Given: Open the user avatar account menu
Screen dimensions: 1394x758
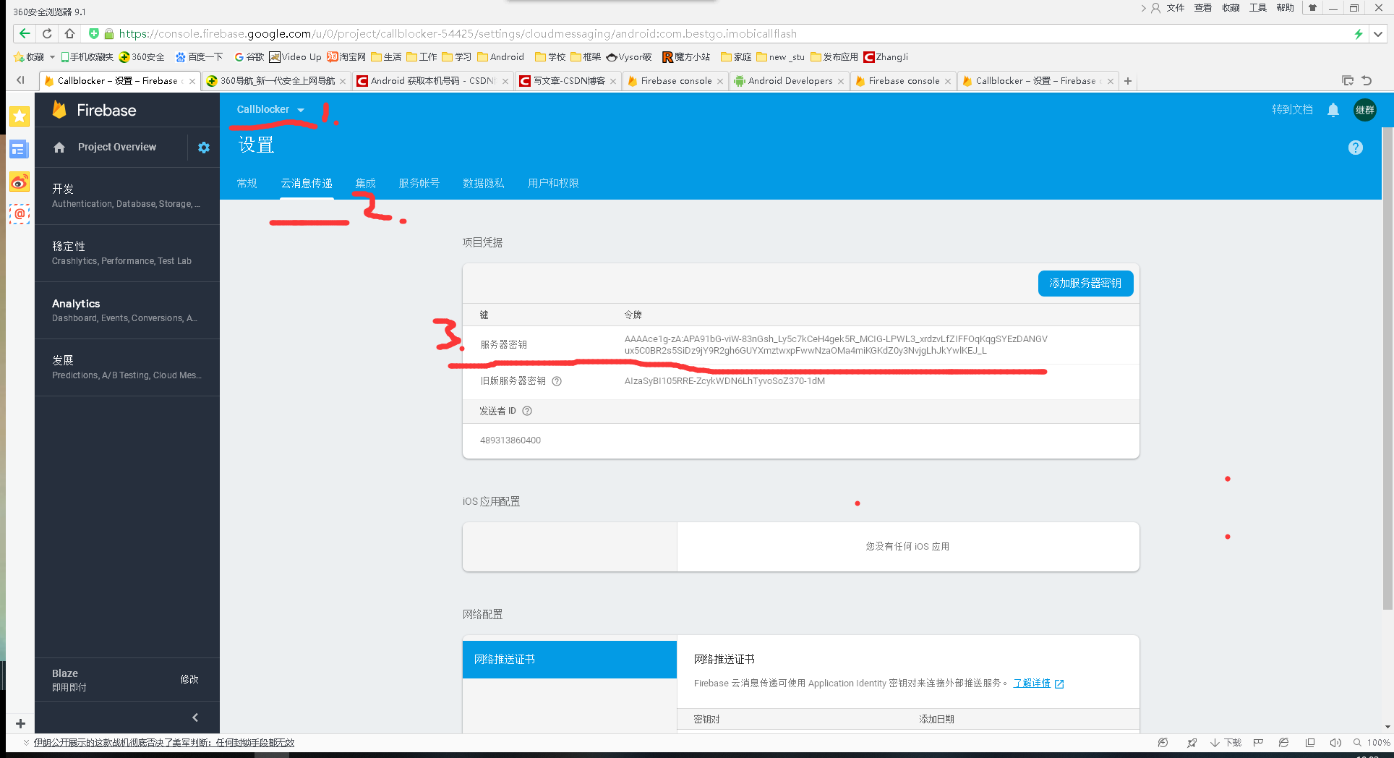Looking at the screenshot, I should (x=1365, y=110).
